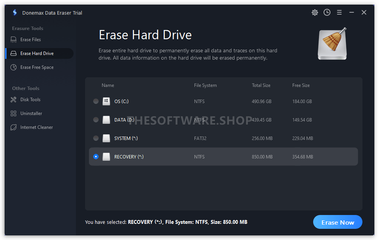This screenshot has height=240, width=379.
Task: Click the DATA (D:) drive name
Action: (124, 120)
